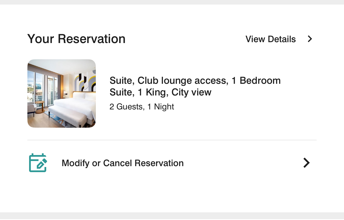344x220 pixels.
Task: Expand the Modify or Cancel Reservation arrow
Action: [x=306, y=163]
